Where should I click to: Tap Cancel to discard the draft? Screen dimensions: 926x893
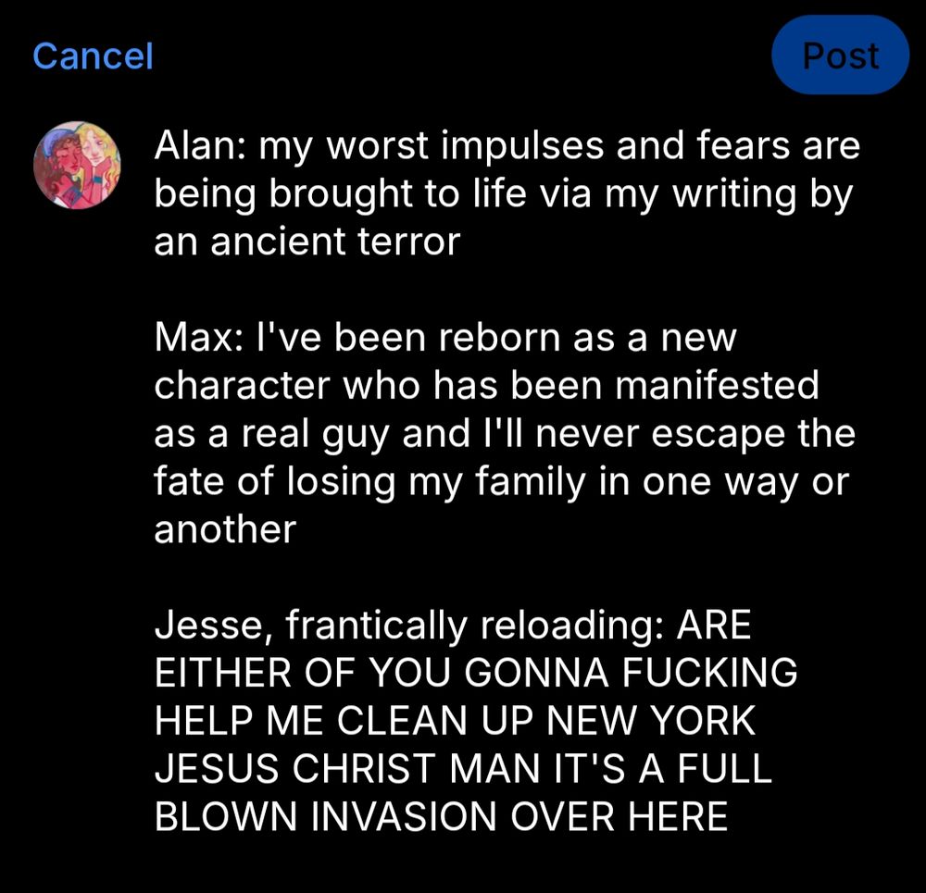click(x=93, y=56)
